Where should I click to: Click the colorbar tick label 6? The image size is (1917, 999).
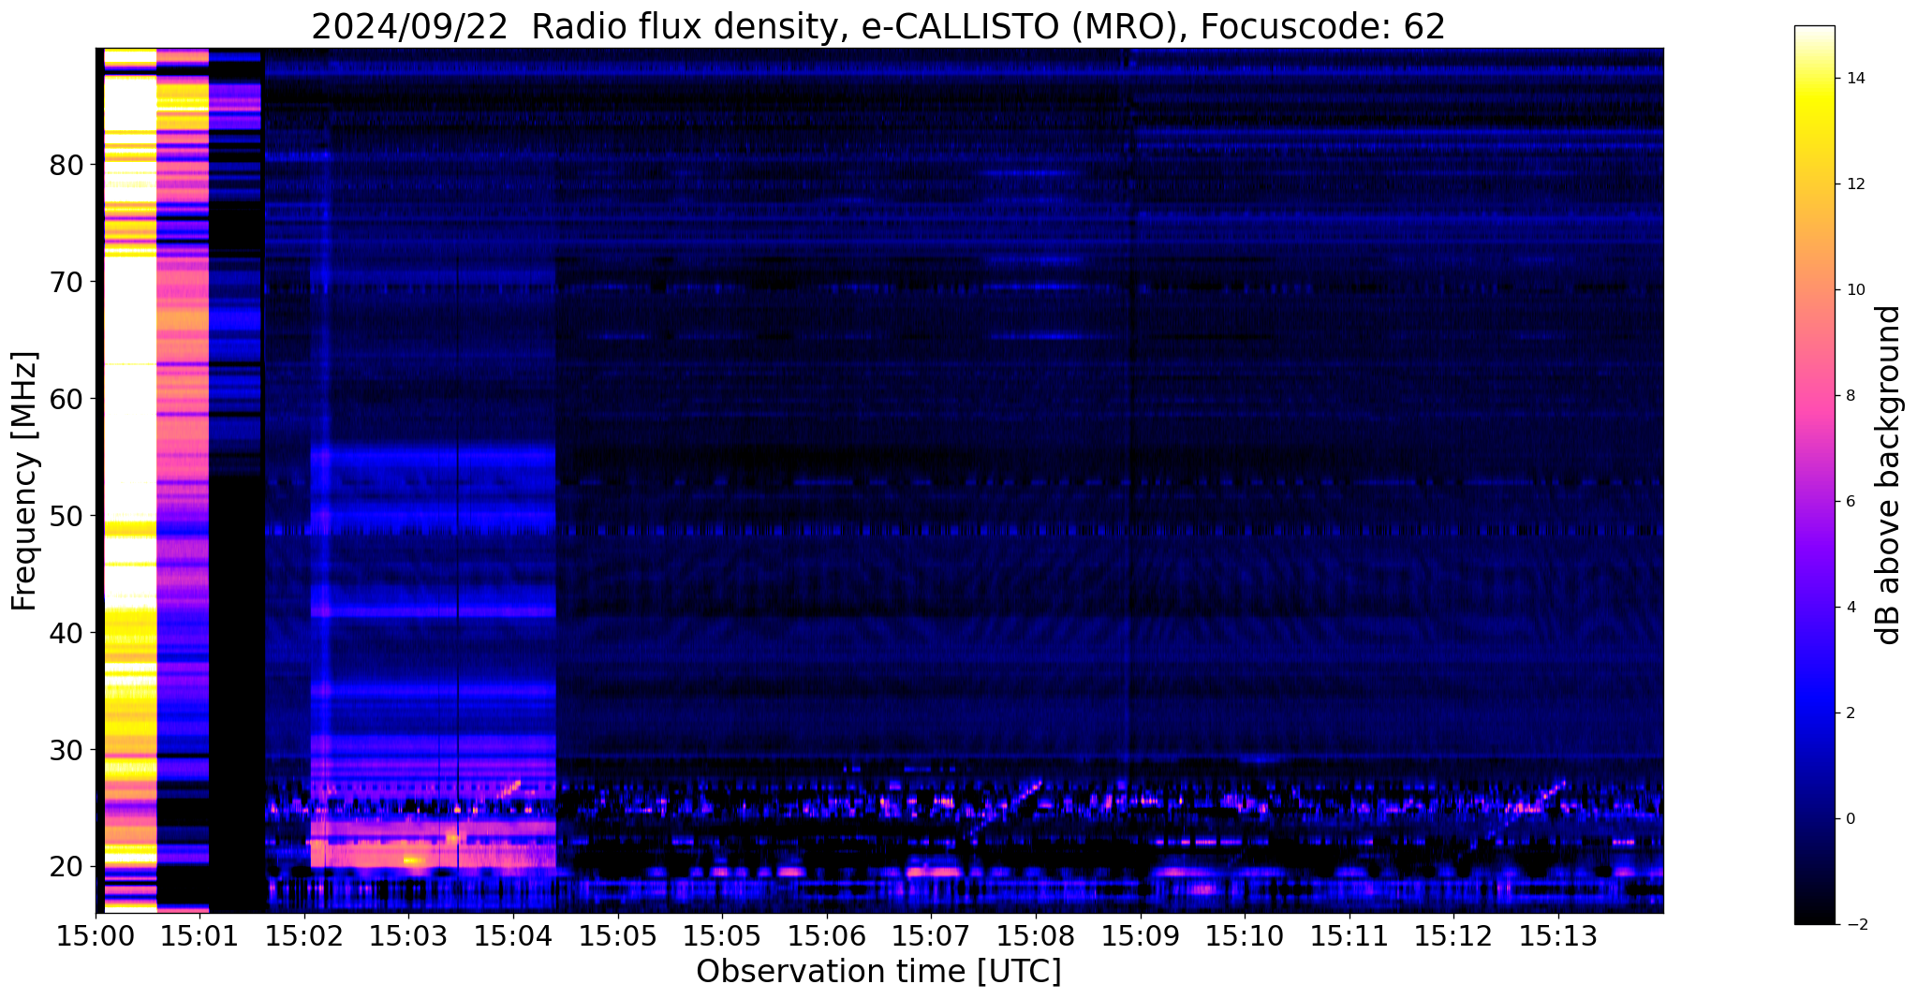[1849, 502]
